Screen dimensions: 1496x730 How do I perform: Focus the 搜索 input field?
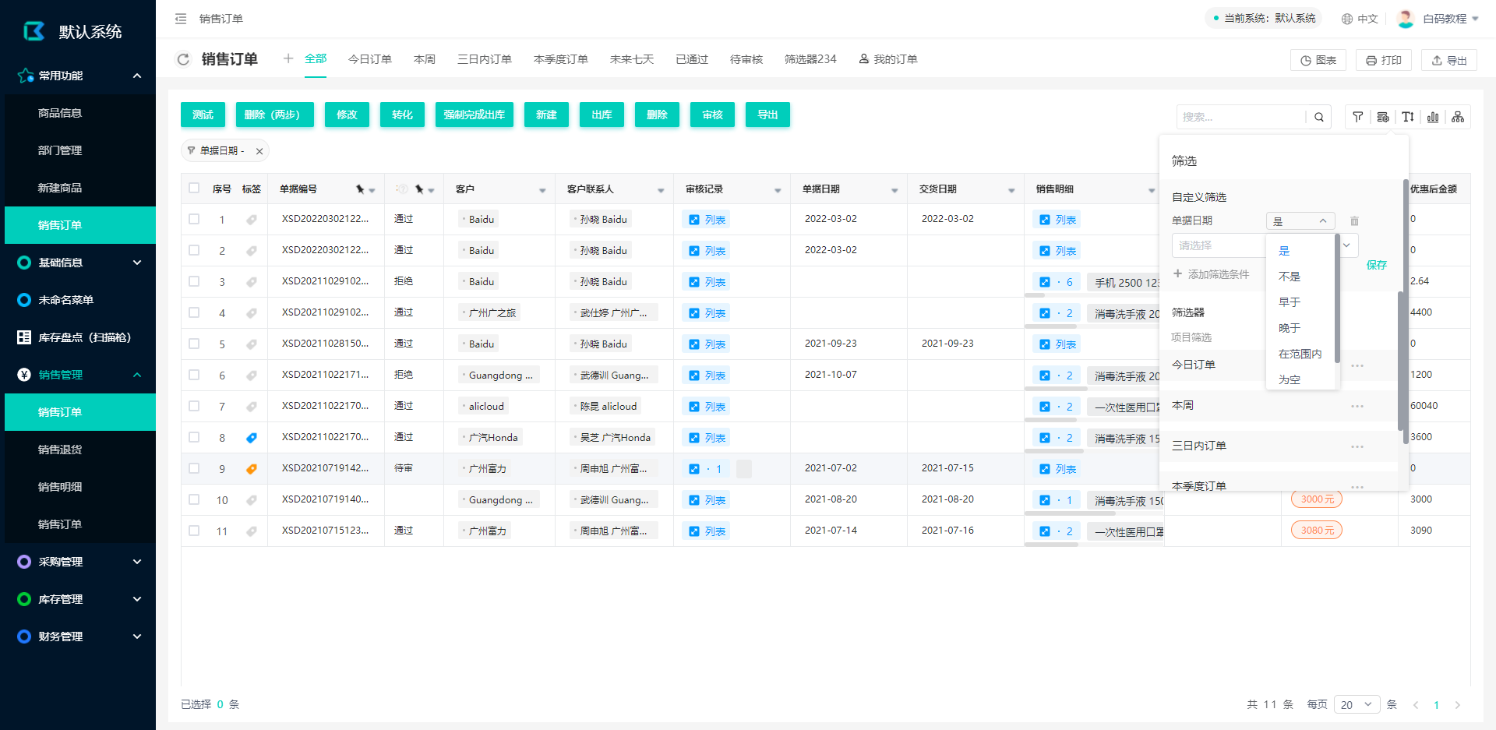click(x=1240, y=117)
